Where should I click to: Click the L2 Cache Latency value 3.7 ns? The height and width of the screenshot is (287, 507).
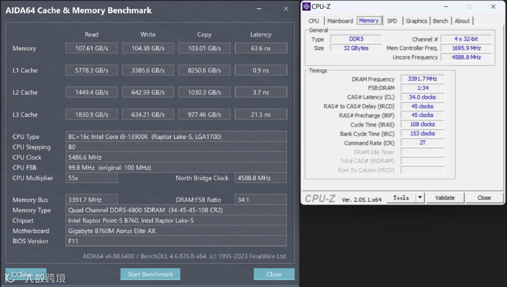pos(261,92)
